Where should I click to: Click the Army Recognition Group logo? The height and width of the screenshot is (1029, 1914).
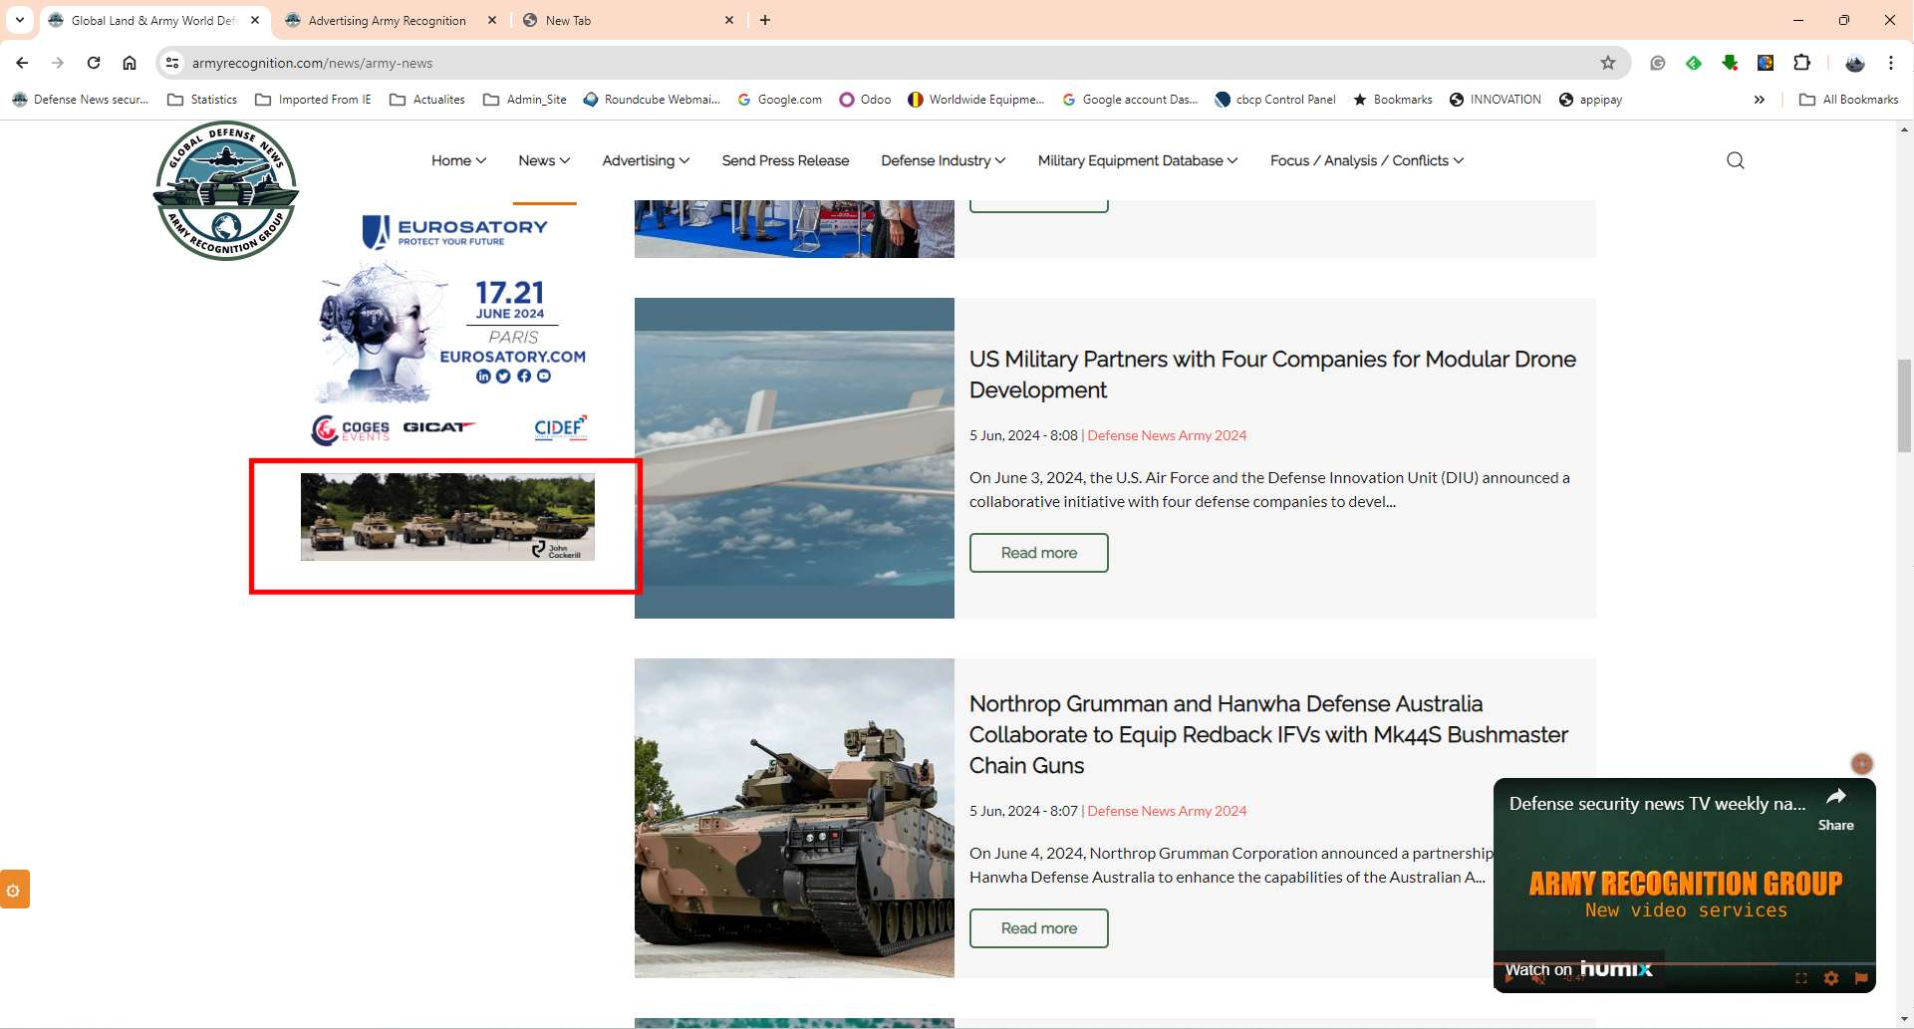click(226, 190)
